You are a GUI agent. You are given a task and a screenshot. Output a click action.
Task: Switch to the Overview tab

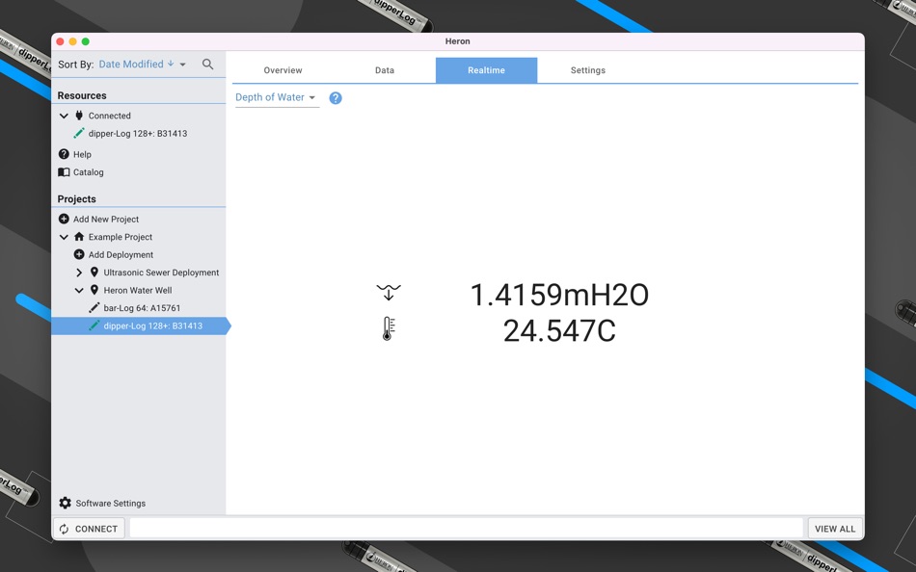[283, 70]
